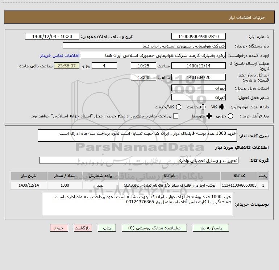Click the پاسخ به نیاز button
This screenshot has width=279, height=270.
point(211,228)
